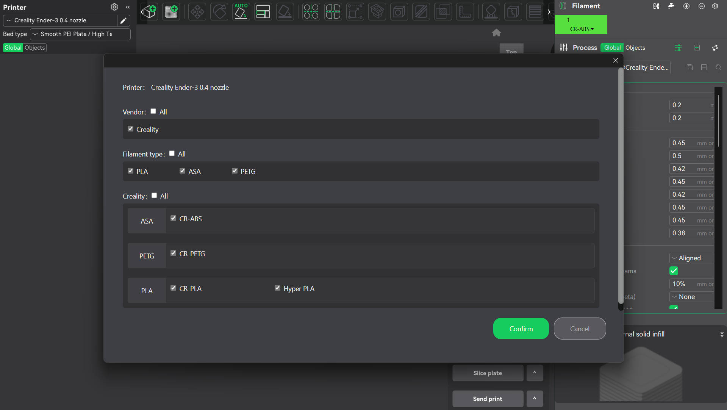The height and width of the screenshot is (410, 727).
Task: Collapse the Printer sidebar with double chevron
Action: click(128, 7)
